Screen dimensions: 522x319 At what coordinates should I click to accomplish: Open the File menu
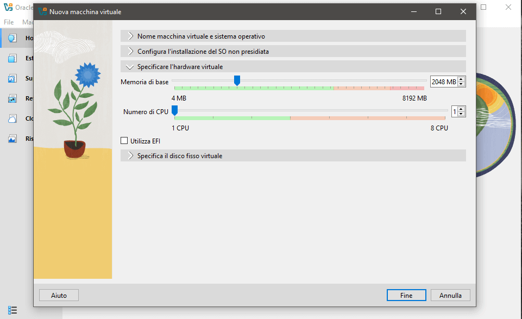[x=8, y=22]
